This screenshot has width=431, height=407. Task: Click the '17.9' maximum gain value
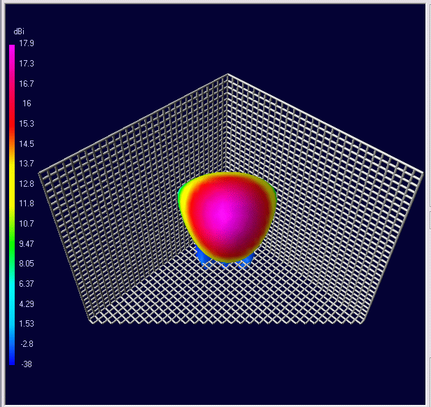(27, 43)
